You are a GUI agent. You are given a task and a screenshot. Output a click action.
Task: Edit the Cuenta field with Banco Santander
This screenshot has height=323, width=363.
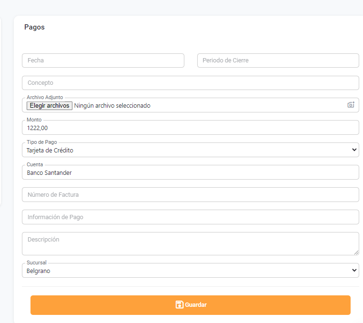coord(190,172)
